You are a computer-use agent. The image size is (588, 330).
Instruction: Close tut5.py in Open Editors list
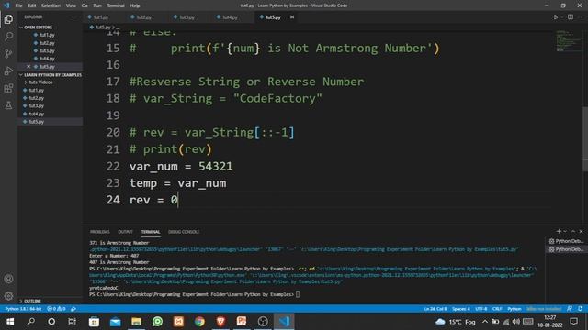[x=28, y=67]
